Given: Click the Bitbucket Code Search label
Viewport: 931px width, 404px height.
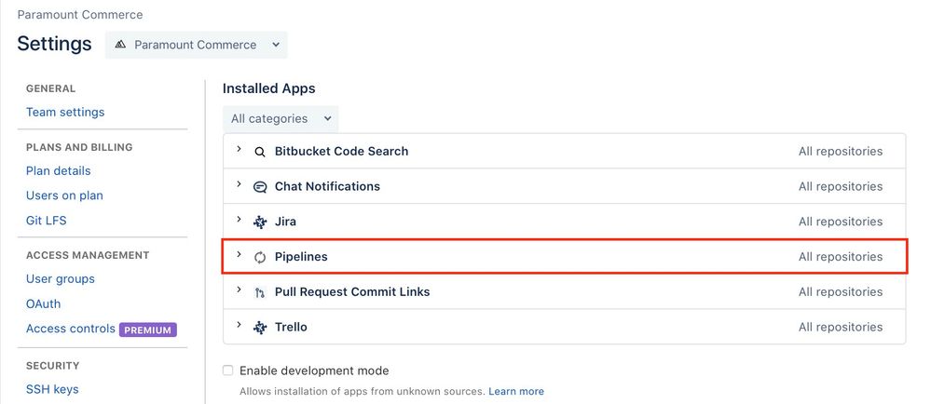Looking at the screenshot, I should 341,152.
